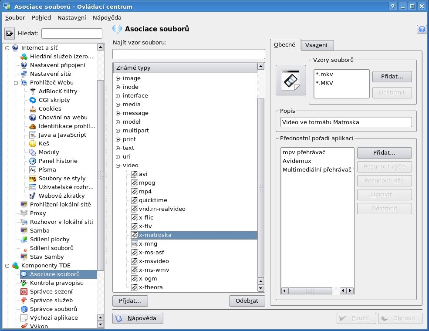Expand the text type group

[118, 148]
